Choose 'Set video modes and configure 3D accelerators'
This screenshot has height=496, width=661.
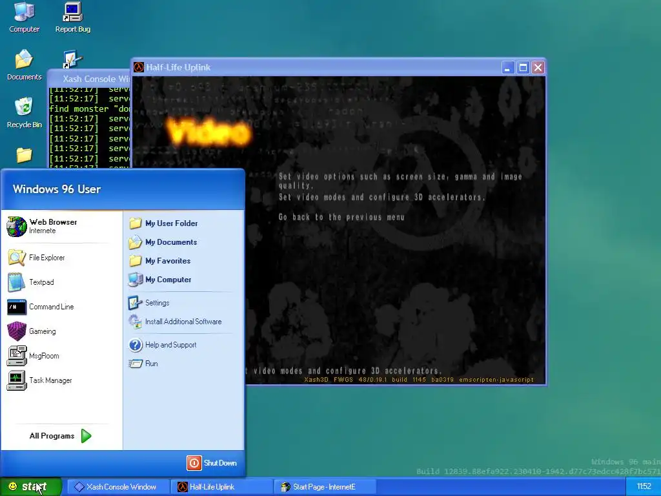coord(381,197)
